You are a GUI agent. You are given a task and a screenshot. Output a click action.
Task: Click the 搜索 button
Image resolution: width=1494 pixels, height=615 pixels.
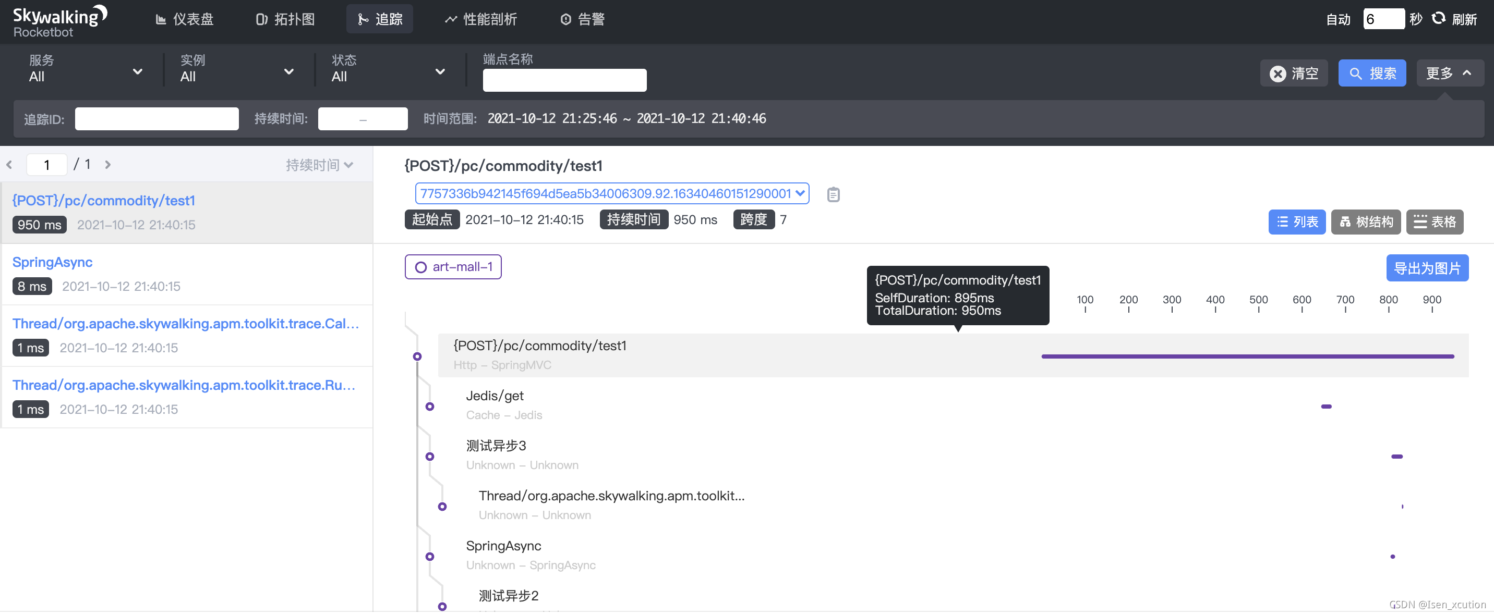point(1371,73)
